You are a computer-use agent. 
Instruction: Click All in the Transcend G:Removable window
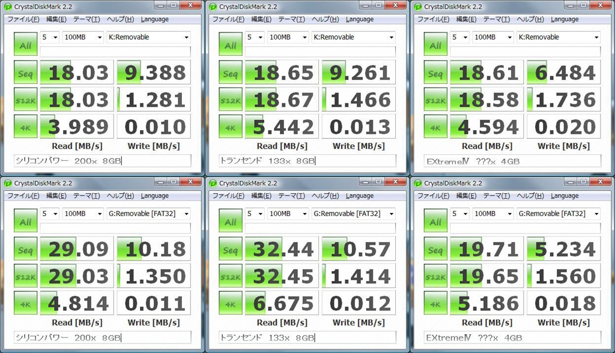click(x=231, y=220)
